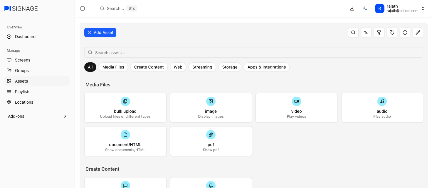Select the Media Files filter tab

(113, 67)
